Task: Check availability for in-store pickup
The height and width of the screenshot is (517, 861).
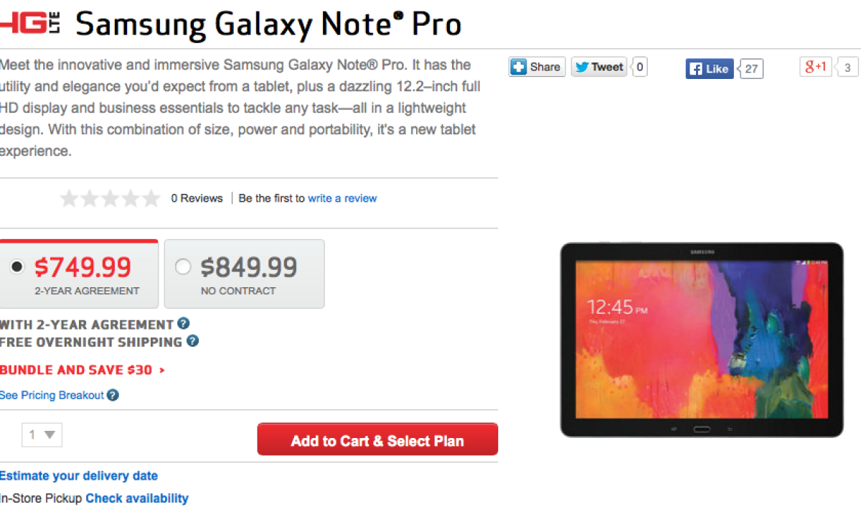Action: (137, 498)
